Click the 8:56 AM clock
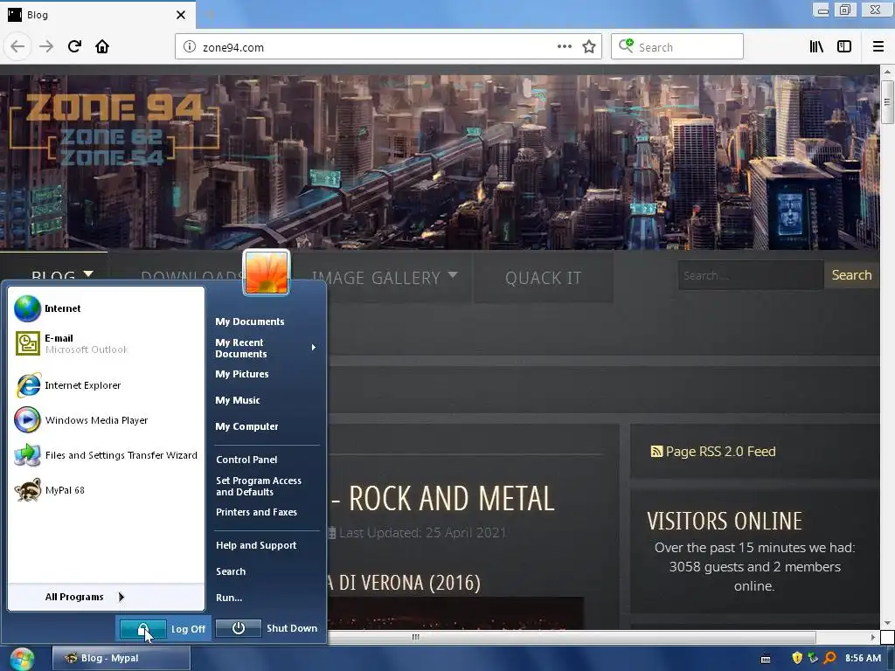 click(x=863, y=658)
